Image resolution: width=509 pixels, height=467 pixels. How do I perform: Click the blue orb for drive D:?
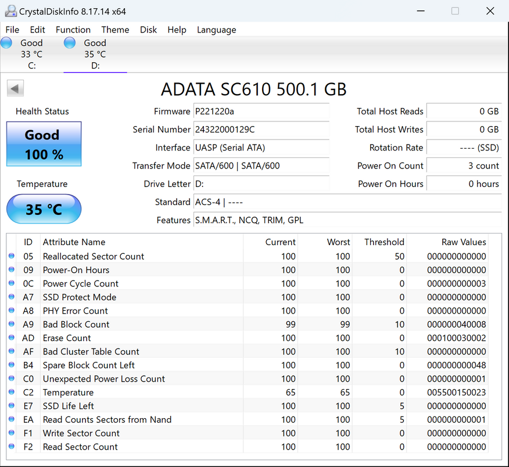(x=70, y=42)
